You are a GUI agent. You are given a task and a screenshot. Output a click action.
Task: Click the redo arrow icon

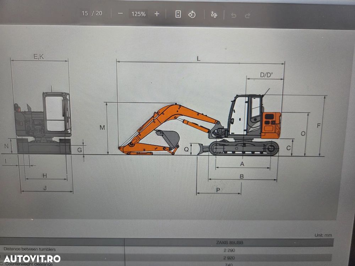click(x=247, y=16)
